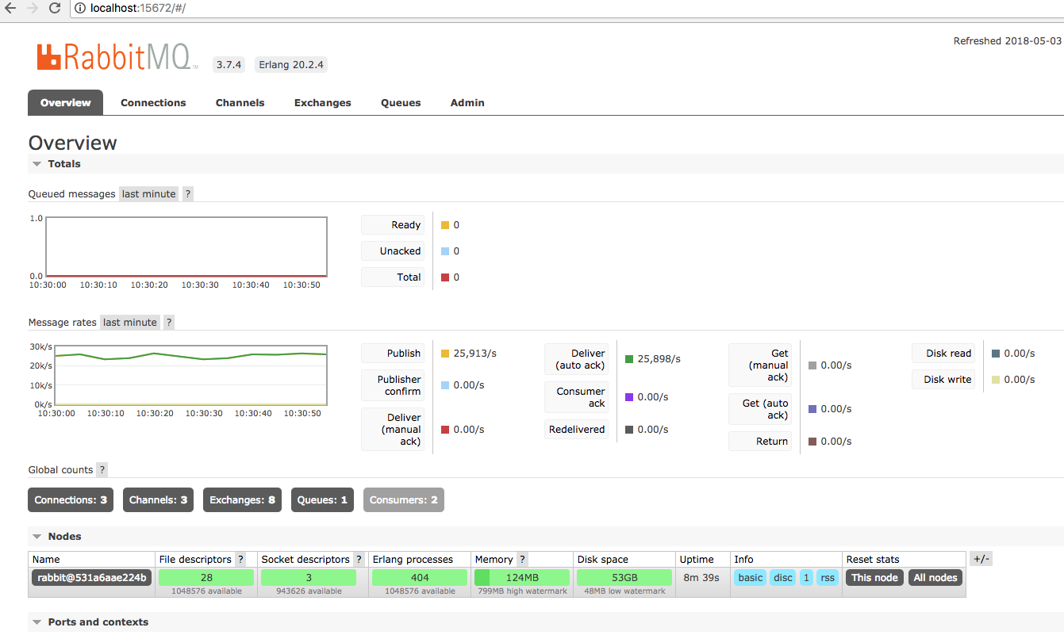
Task: Click the Get (auto ack) label
Action: click(760, 409)
